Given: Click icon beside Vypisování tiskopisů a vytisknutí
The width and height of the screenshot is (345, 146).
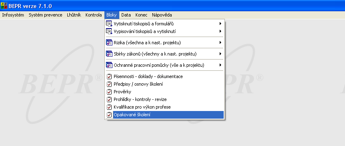Looking at the screenshot, I should [x=109, y=31].
